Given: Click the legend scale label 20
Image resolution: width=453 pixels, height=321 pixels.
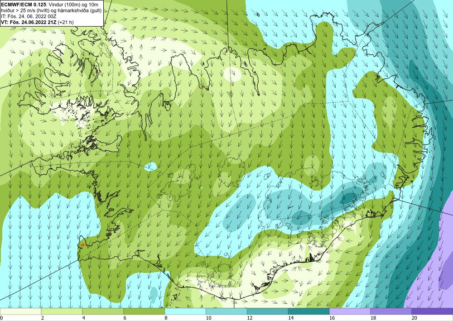Looking at the screenshot, I should click(414, 318).
